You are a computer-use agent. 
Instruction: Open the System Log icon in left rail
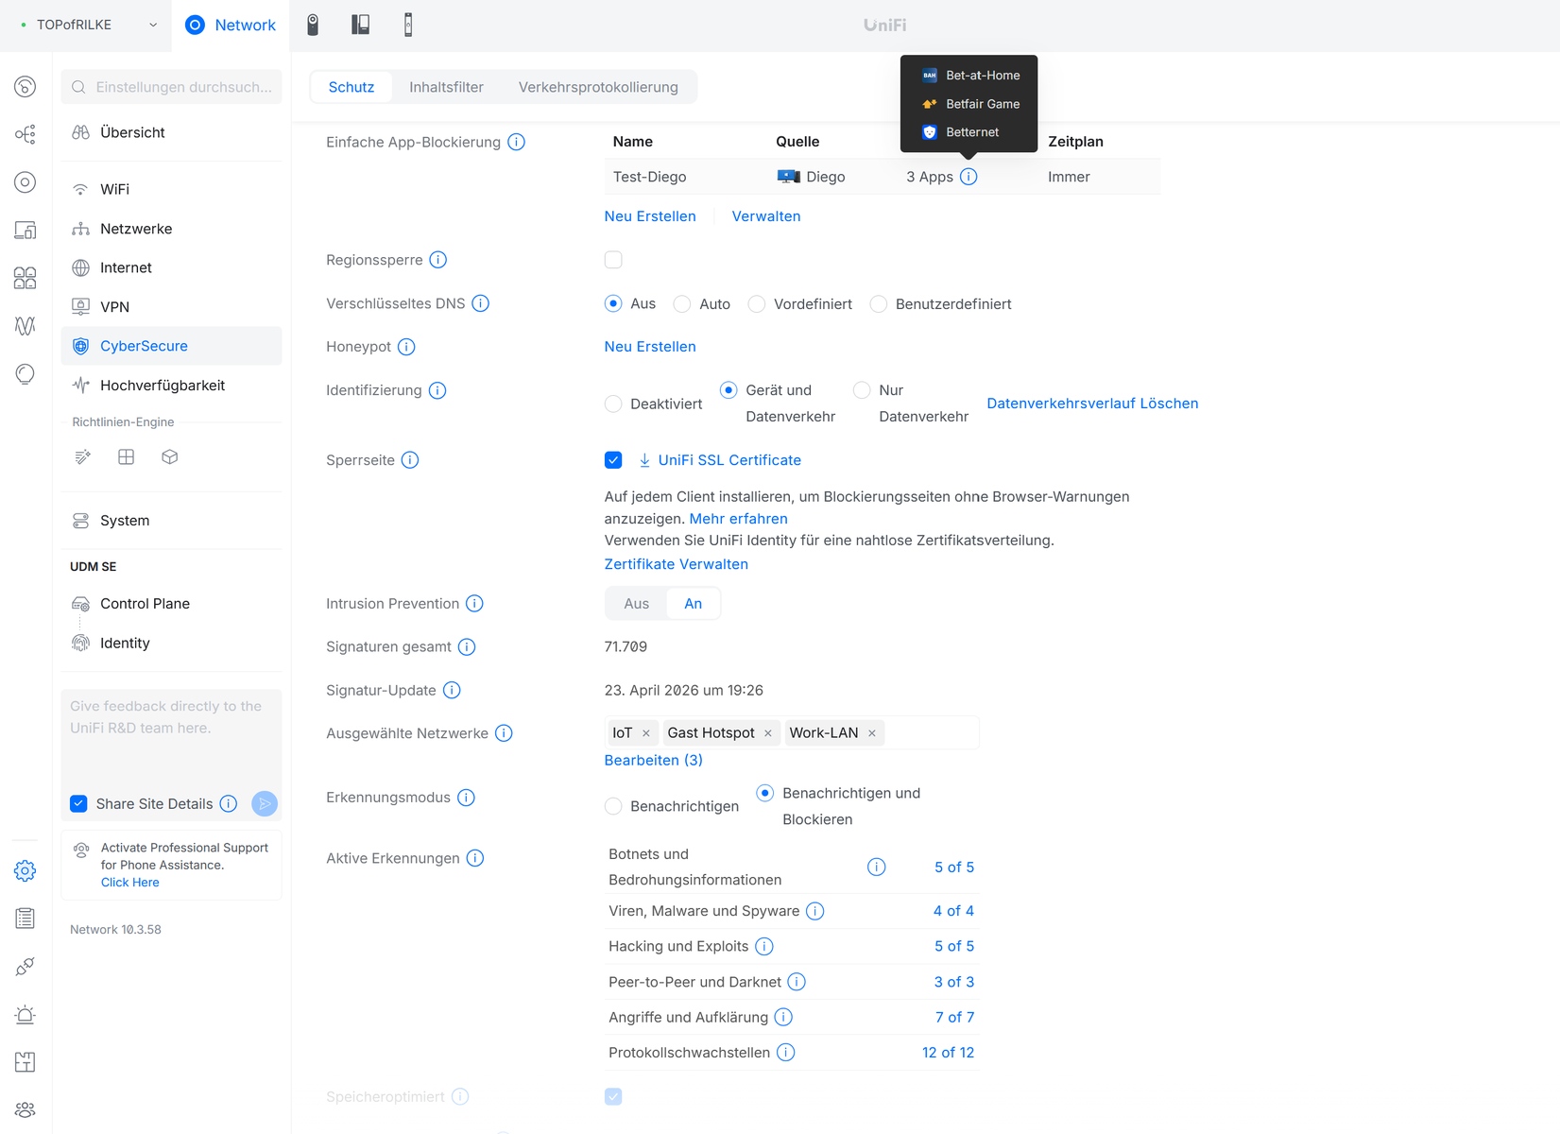tap(26, 919)
